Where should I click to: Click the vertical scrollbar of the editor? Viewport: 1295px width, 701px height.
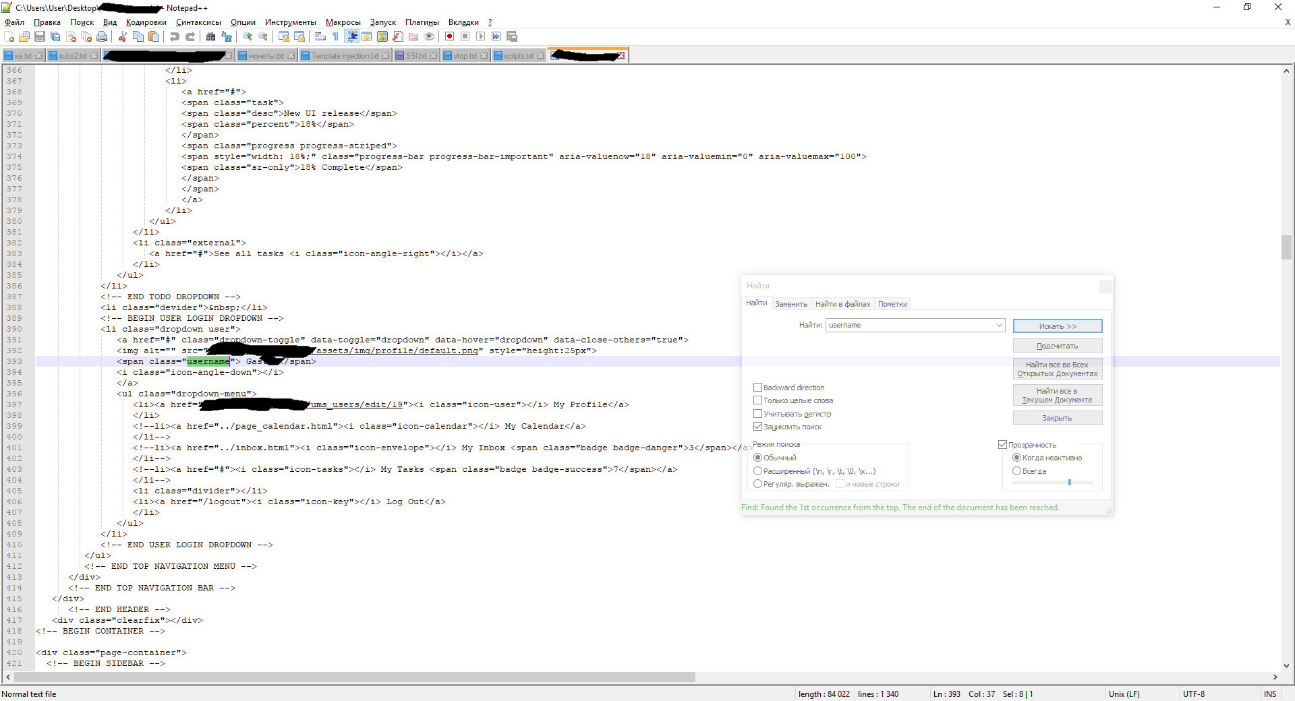[x=1287, y=247]
